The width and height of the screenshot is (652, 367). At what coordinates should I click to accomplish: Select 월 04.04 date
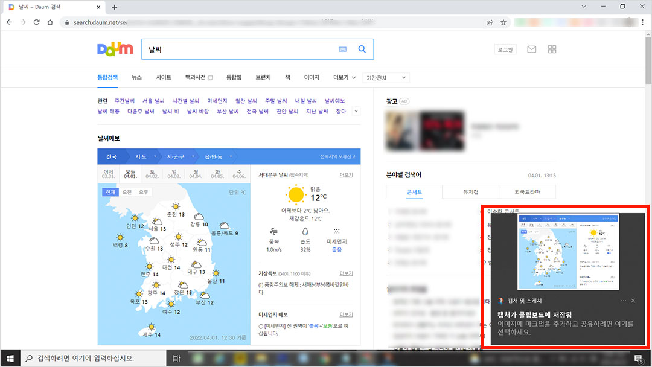pyautogui.click(x=196, y=174)
